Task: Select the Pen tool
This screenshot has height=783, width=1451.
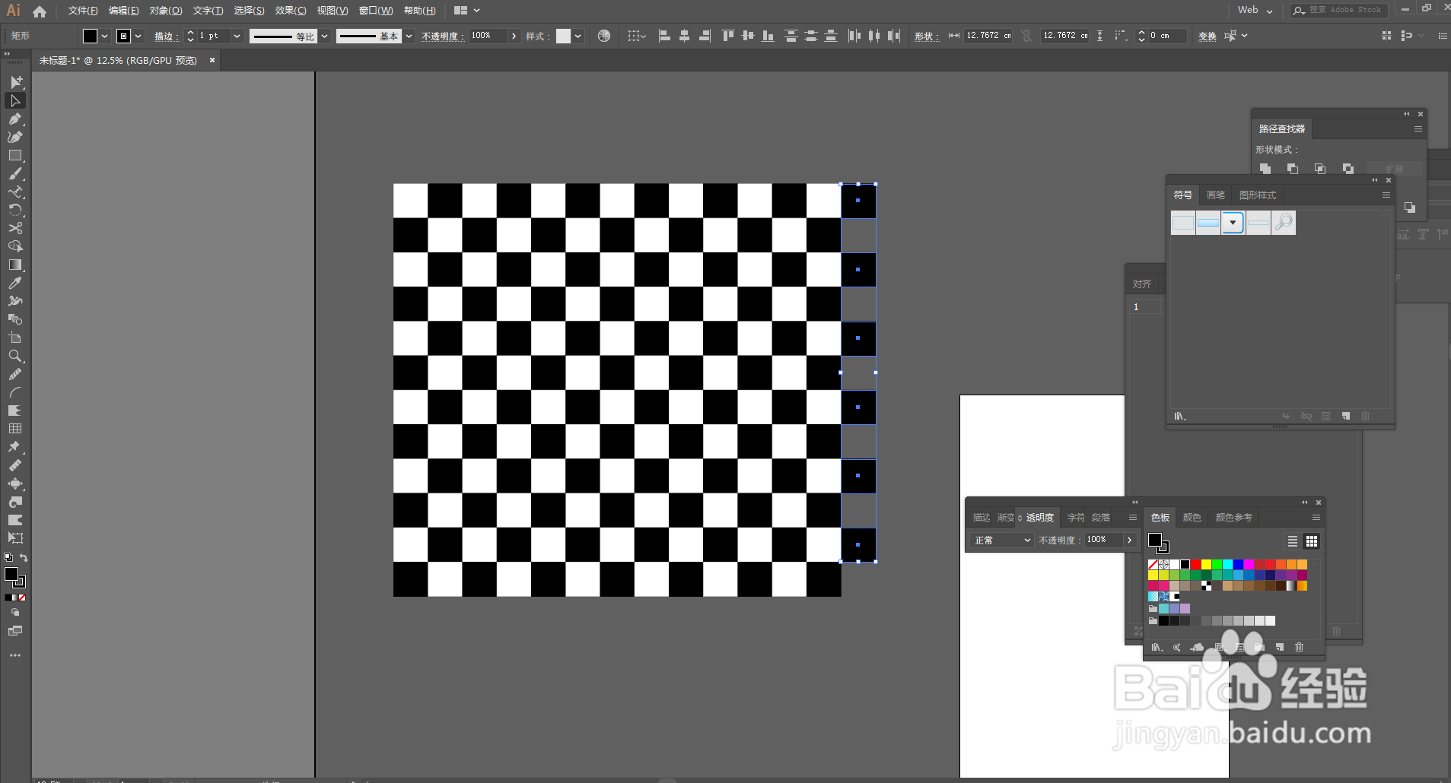Action: tap(15, 119)
